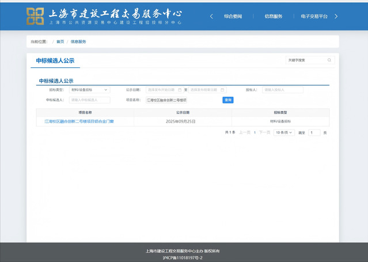Go to 首页 in breadcrumb
The width and height of the screenshot is (368, 262).
click(x=60, y=42)
